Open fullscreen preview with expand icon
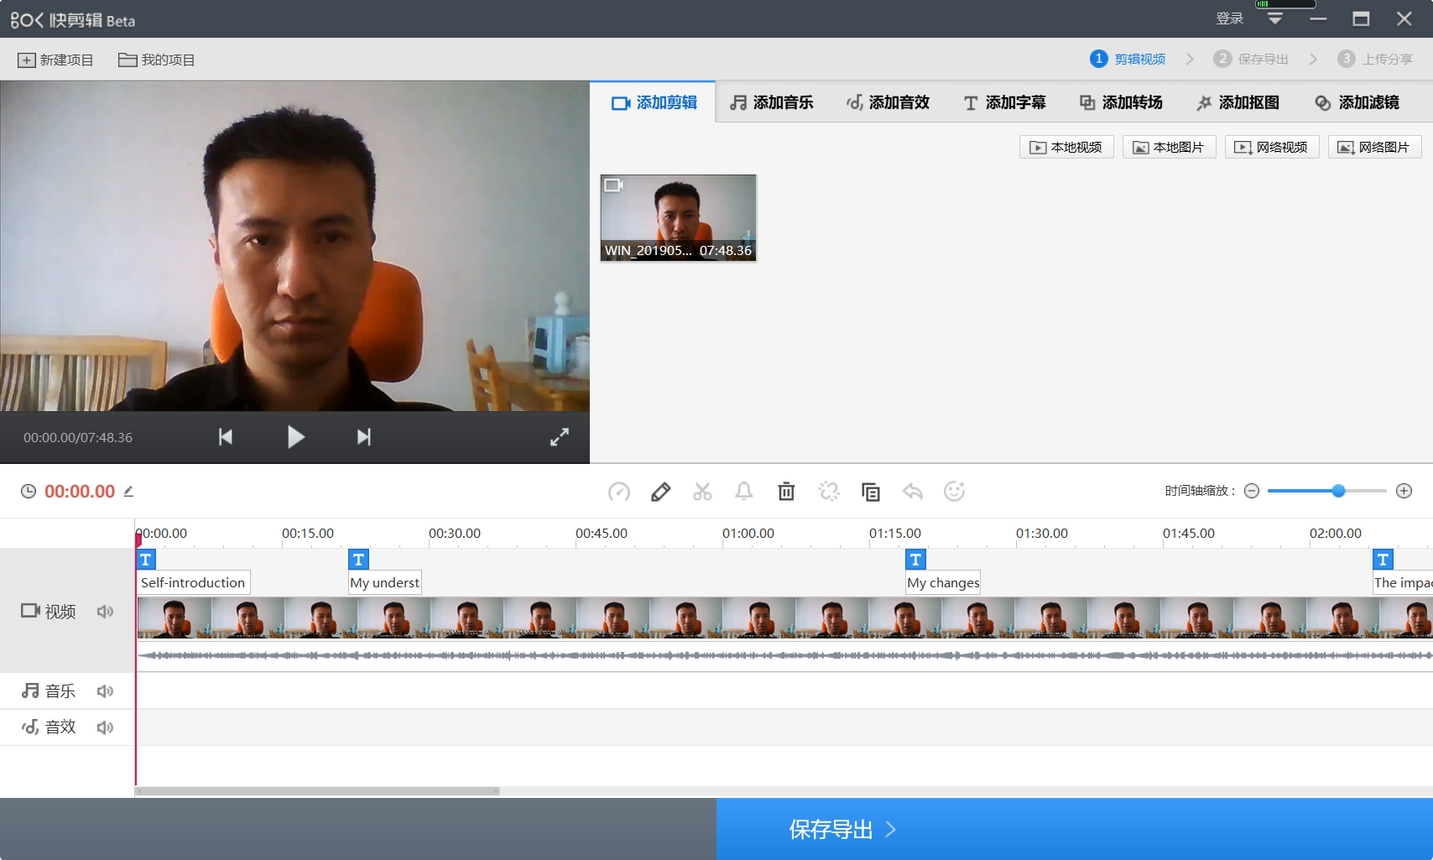 coord(560,437)
